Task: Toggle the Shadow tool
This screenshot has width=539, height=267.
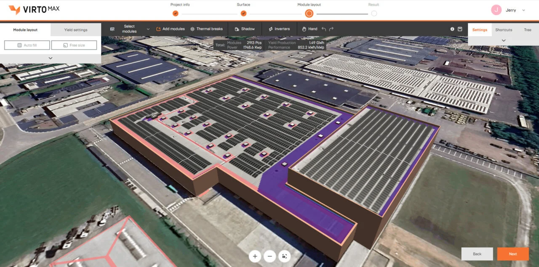Action: [244, 29]
